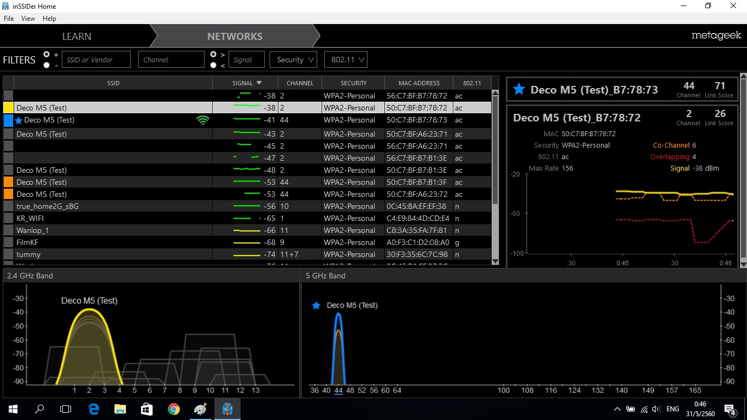Open Windows search from the taskbar

click(x=39, y=409)
